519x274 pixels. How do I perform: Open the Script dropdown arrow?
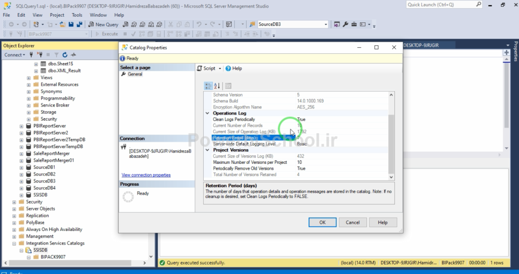220,68
